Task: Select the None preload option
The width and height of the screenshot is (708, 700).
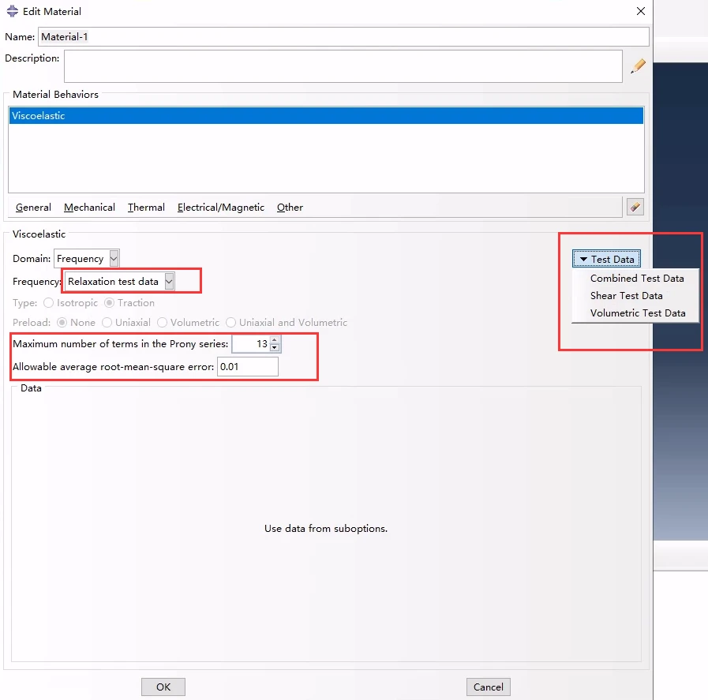Action: (62, 322)
